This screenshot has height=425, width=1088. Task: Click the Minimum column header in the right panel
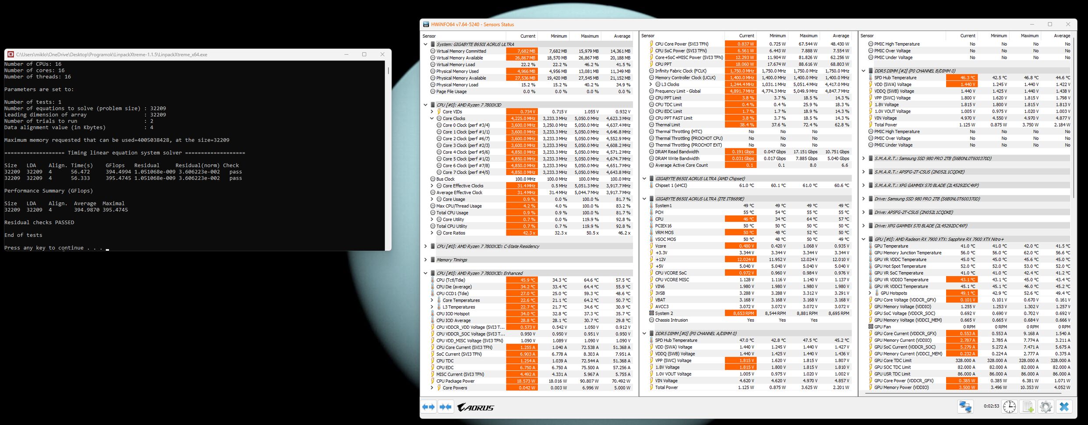click(993, 36)
